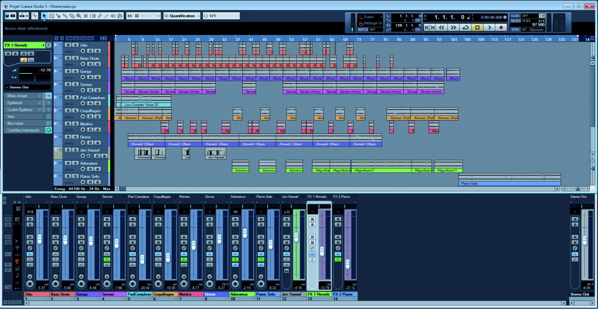Screen dimensions: 598x309
Task: Toggle the metronome CLICK button
Action: 515,16
